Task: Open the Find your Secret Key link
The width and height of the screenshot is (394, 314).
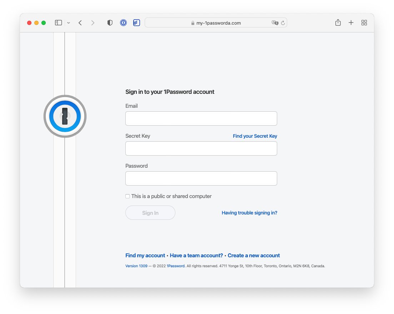Action: click(255, 136)
